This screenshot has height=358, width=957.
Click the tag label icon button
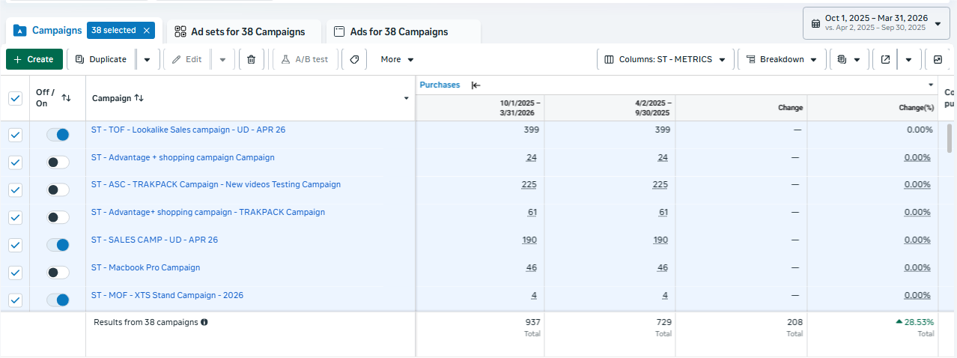pos(354,59)
